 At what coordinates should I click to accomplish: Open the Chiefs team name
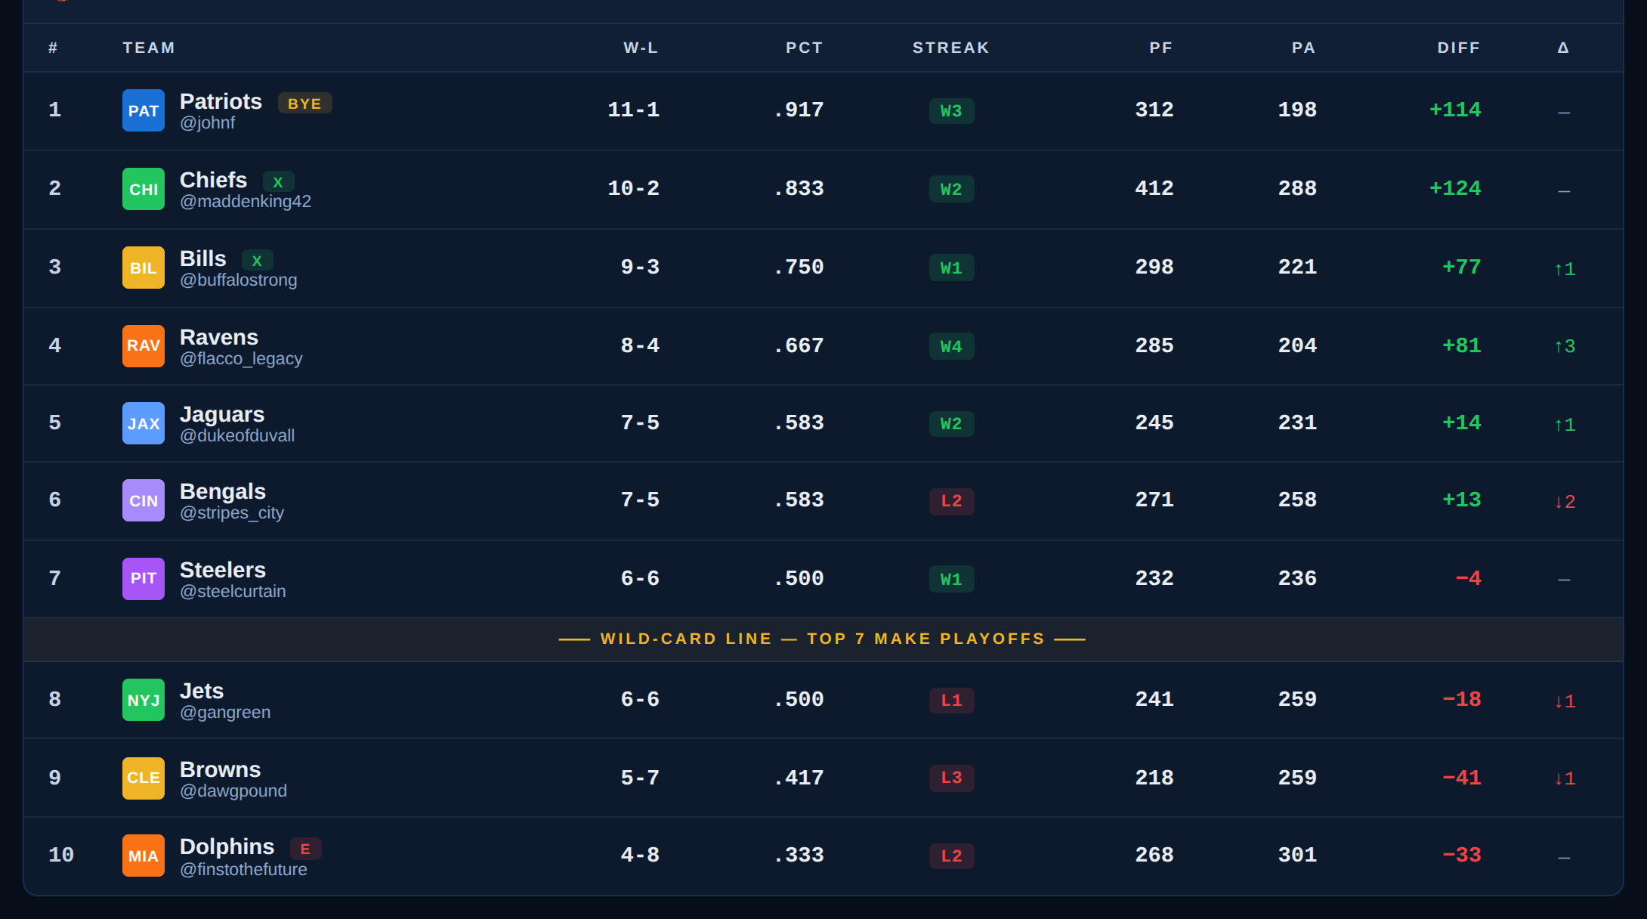click(213, 180)
